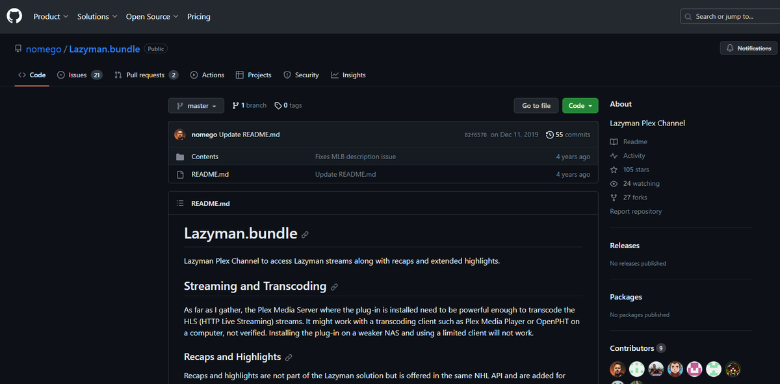Click the anchor icon beside Recaps and Highlights
Image resolution: width=780 pixels, height=384 pixels.
click(x=289, y=357)
